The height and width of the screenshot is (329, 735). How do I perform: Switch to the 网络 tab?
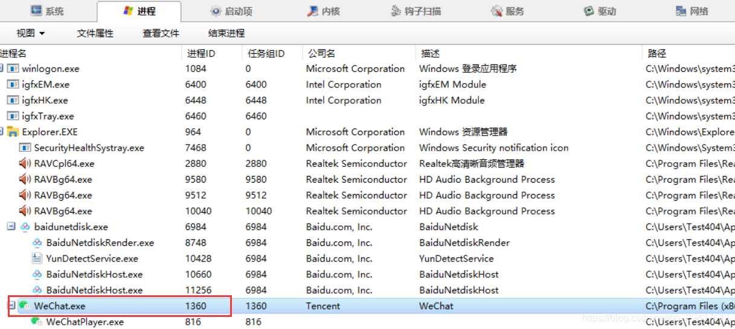coord(692,11)
